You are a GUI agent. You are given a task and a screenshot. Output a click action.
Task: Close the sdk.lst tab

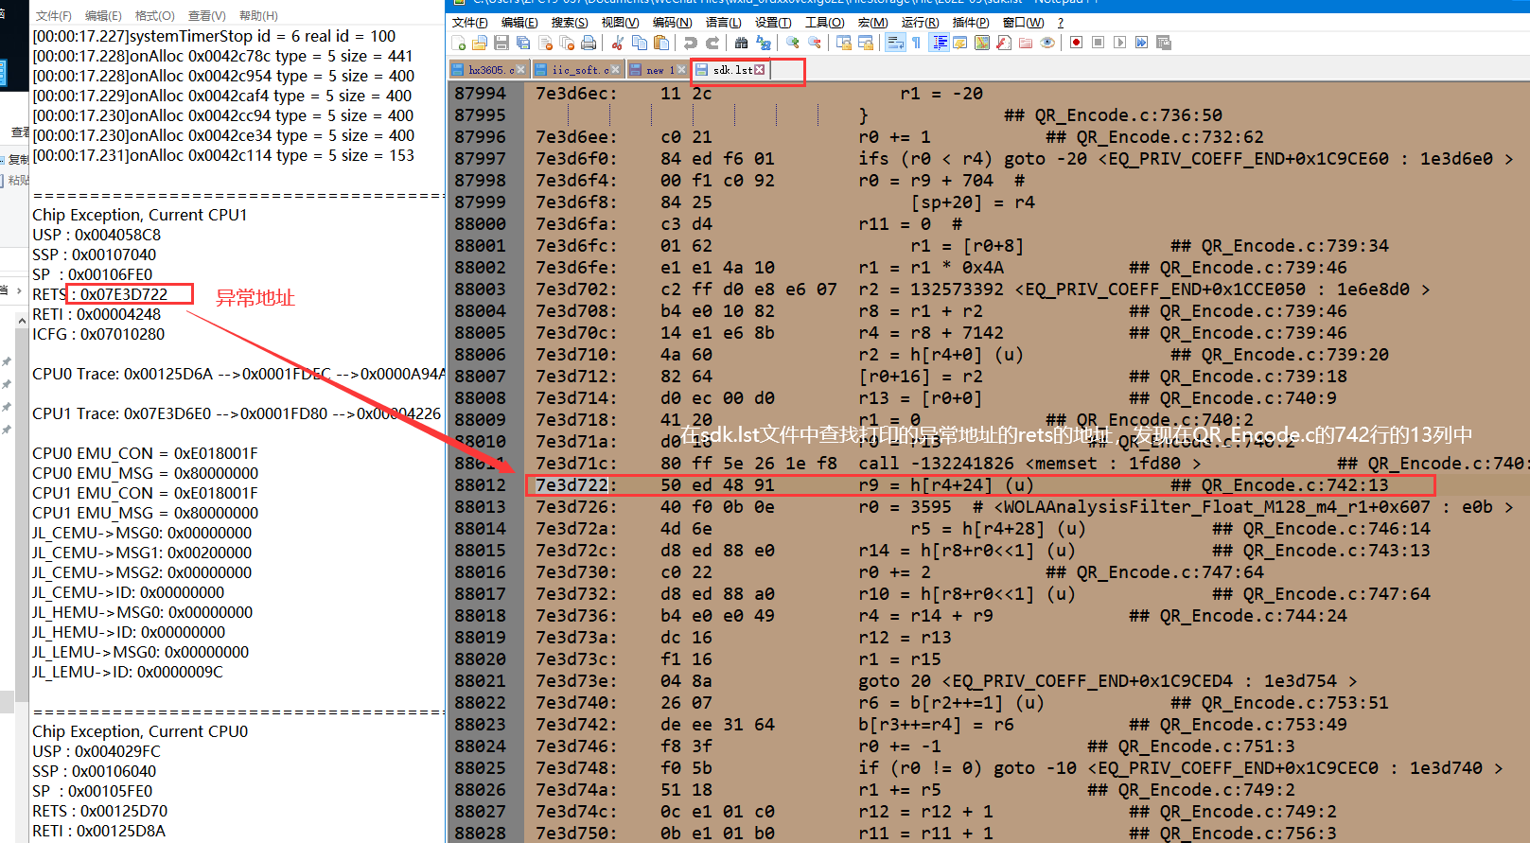(759, 70)
